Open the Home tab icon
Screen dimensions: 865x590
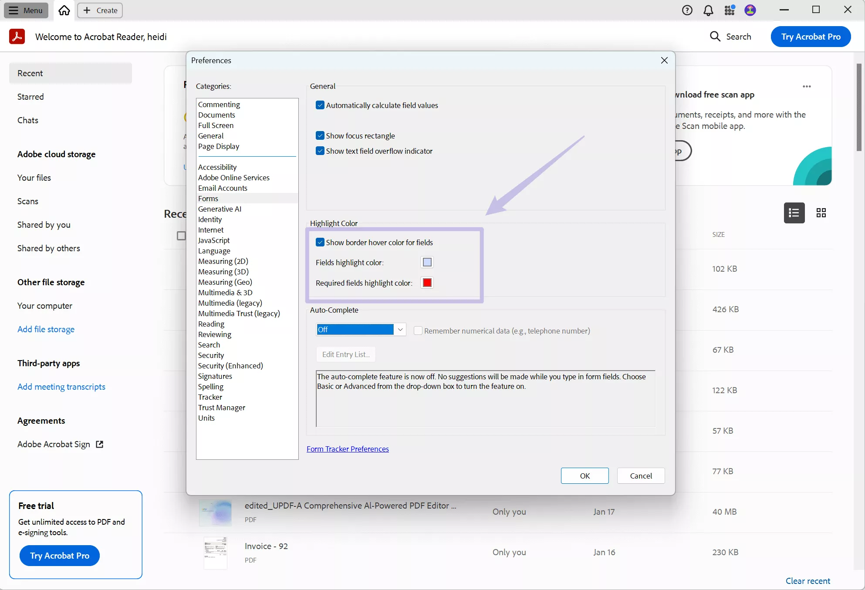(x=64, y=10)
